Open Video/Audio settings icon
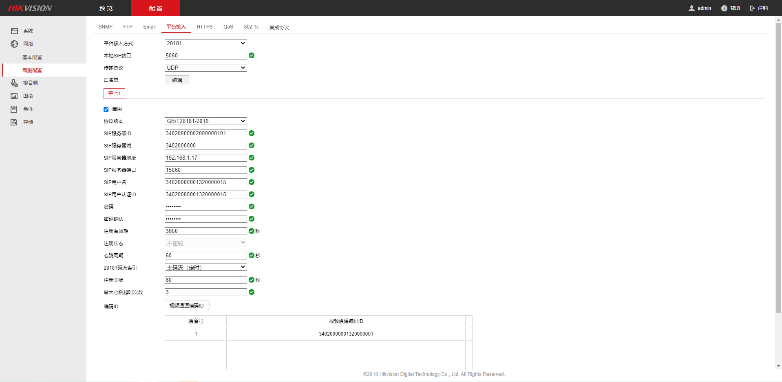The image size is (782, 382). click(x=14, y=83)
